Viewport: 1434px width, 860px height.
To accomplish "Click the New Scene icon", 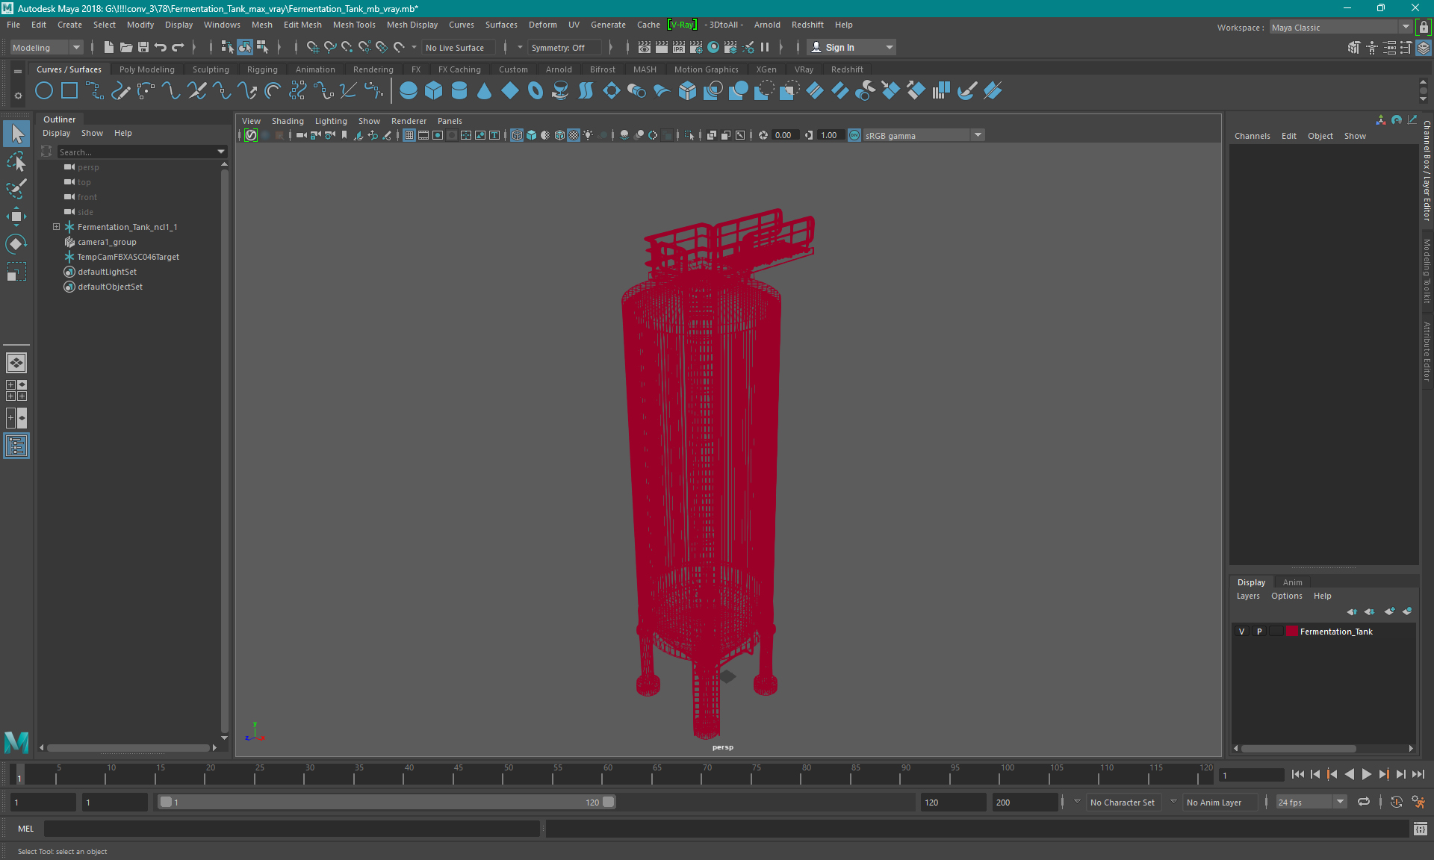I will [109, 47].
